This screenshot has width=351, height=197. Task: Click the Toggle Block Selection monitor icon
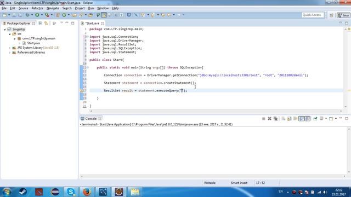[129, 15]
